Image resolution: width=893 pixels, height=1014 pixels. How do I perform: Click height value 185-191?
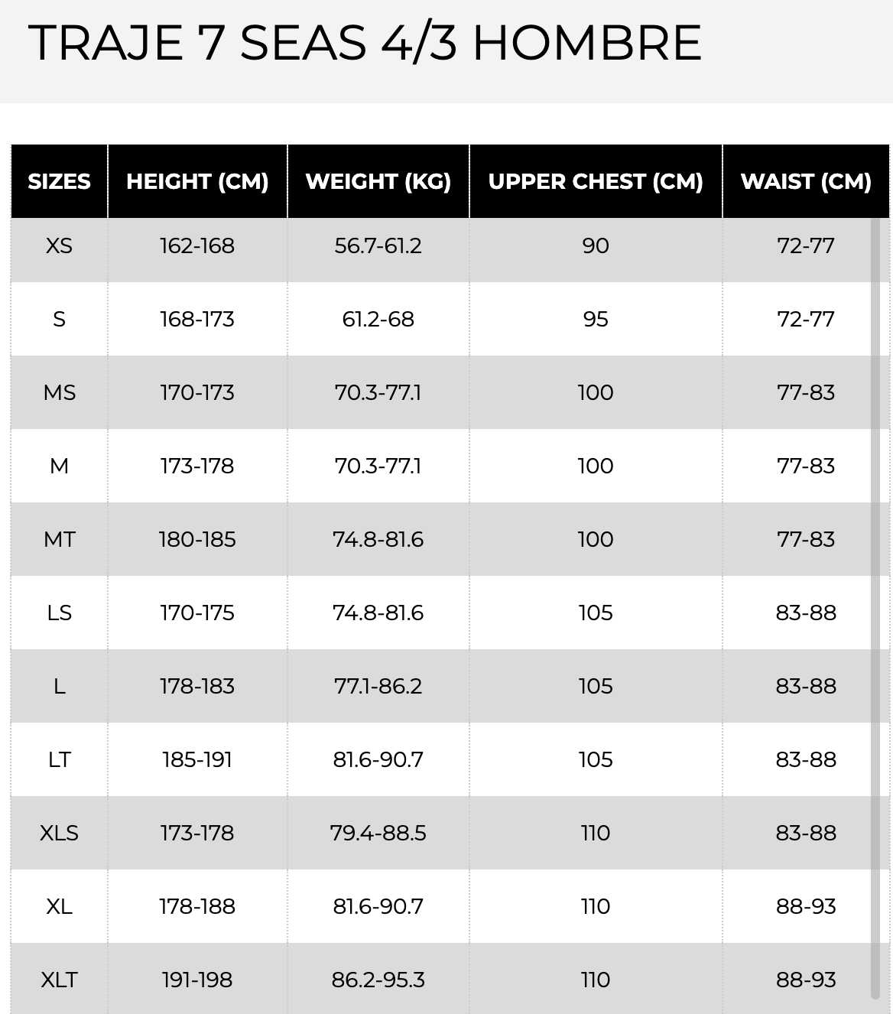(197, 759)
